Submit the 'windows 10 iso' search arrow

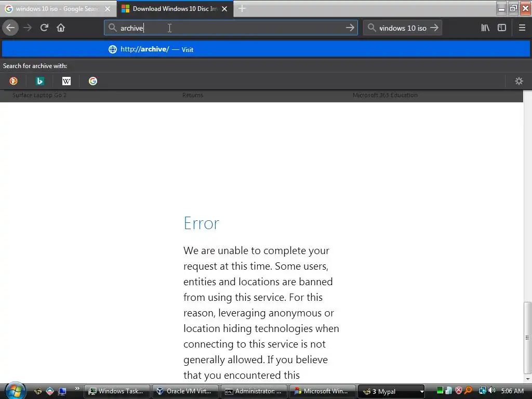434,28
